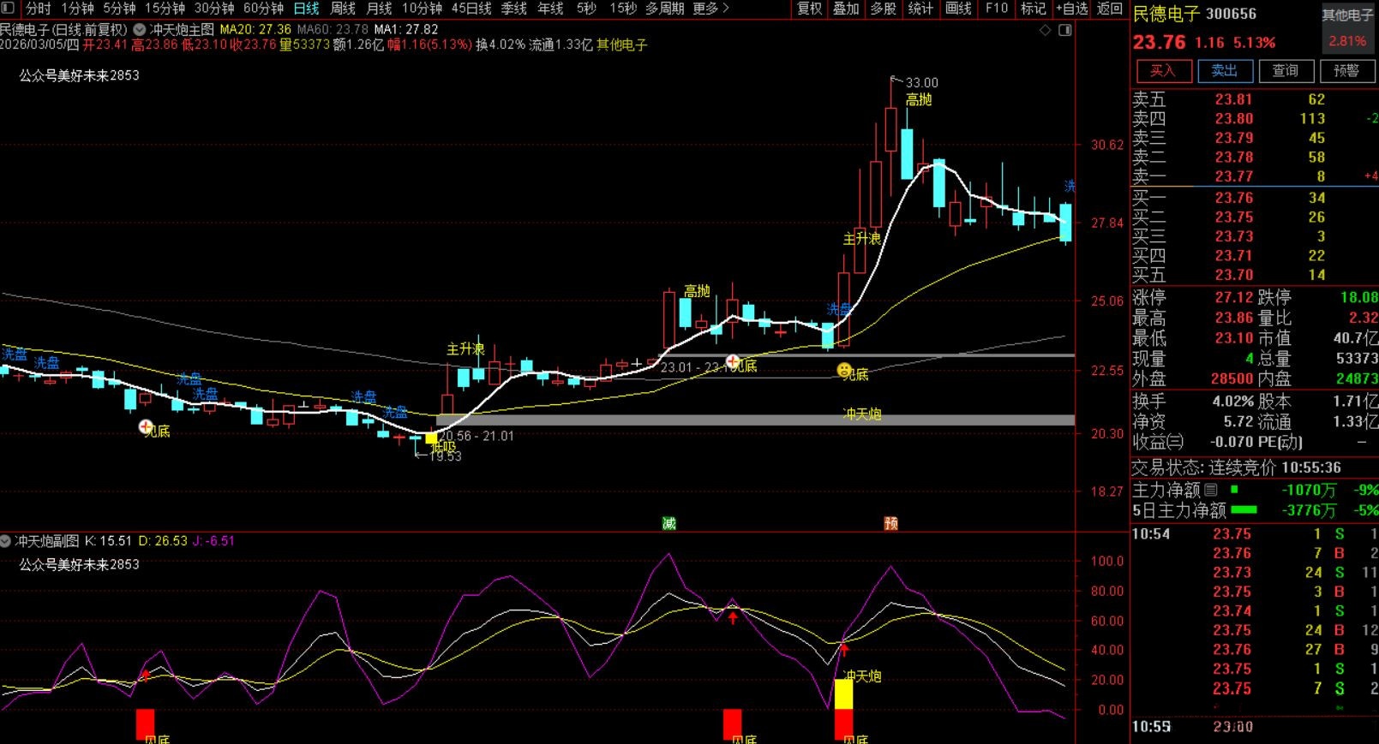Toggle the side panel icon beside the diamond
The height and width of the screenshot is (744, 1379).
(x=1065, y=30)
